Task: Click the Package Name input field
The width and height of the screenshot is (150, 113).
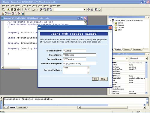Action: click(x=74, y=51)
